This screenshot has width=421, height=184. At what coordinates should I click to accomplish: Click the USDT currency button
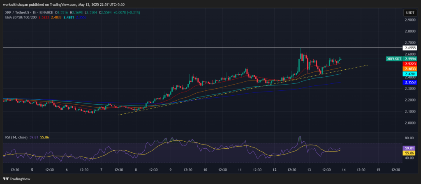coord(410,13)
